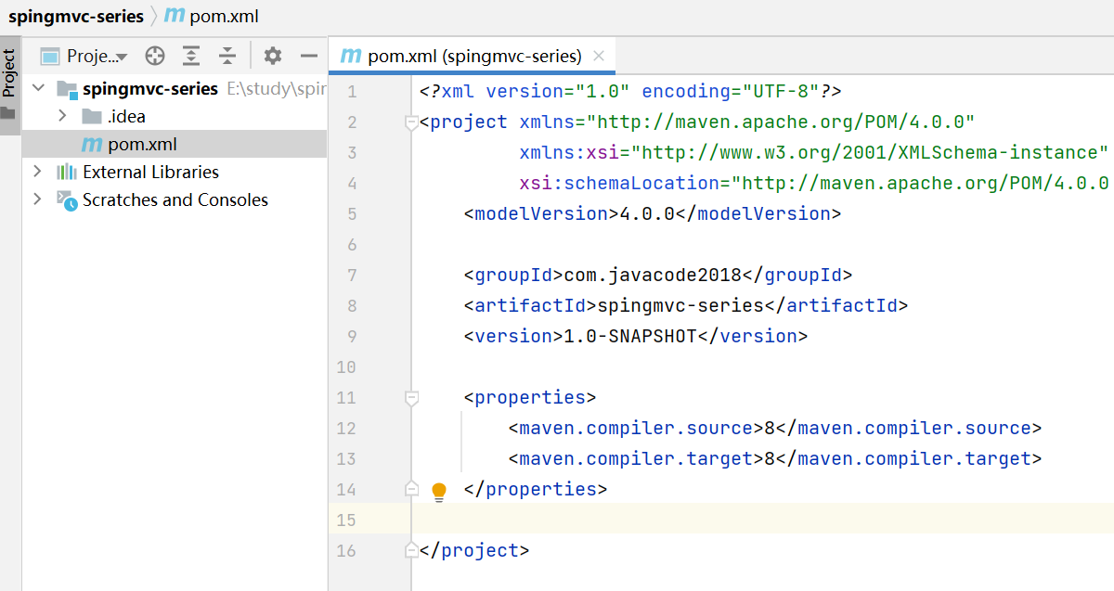
Task: Click the Scratches and Consoles icon
Action: pos(67,200)
